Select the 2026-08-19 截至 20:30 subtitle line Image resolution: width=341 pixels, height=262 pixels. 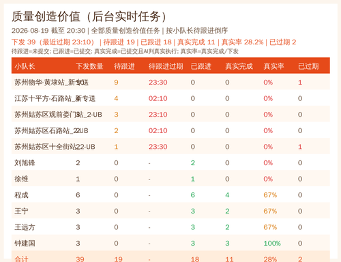(x=119, y=31)
